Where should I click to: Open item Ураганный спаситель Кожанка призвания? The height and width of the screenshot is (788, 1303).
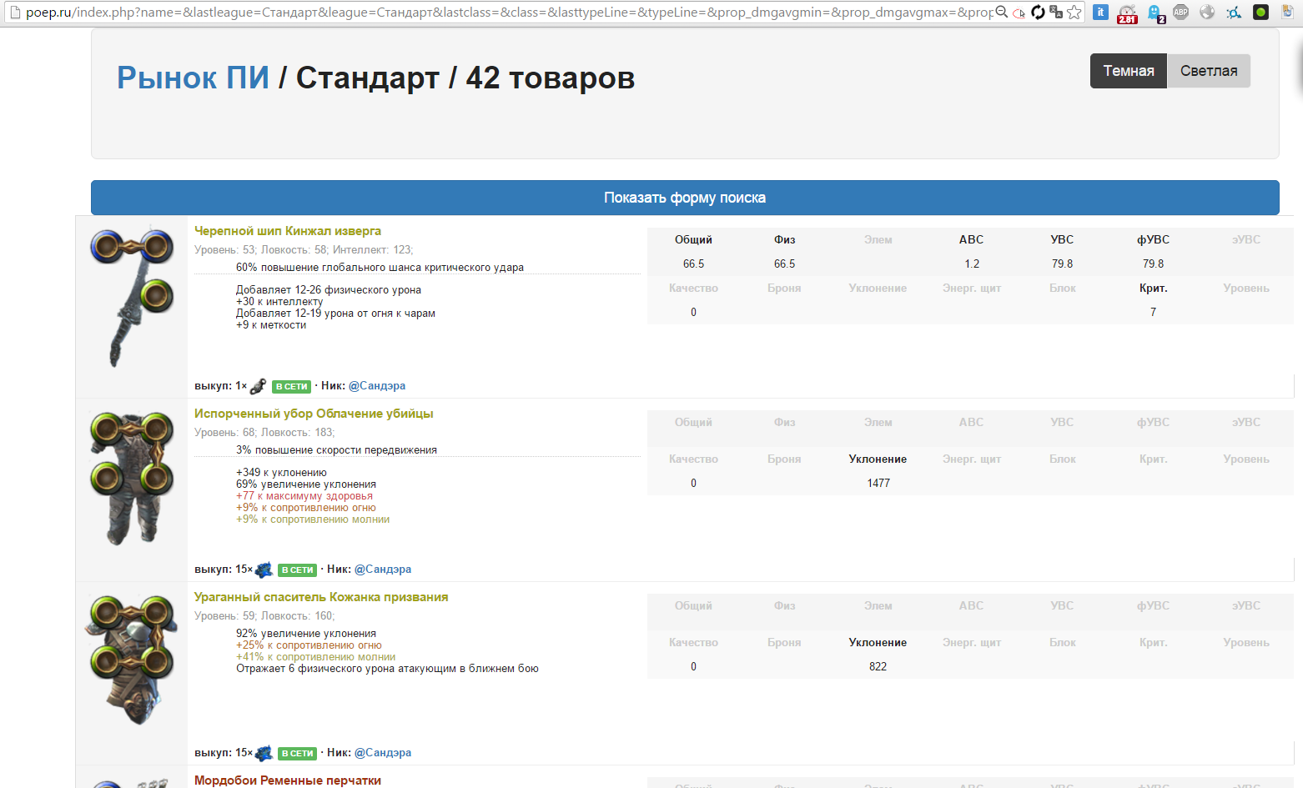[x=321, y=597]
